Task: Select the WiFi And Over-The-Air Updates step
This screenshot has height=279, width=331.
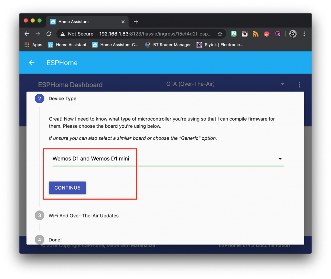Action: 77,216
